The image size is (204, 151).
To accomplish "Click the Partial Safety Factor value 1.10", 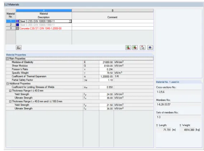I will pos(106,80).
